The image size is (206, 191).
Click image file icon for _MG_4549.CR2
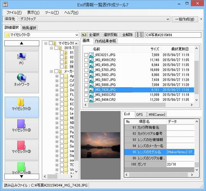click(x=91, y=60)
